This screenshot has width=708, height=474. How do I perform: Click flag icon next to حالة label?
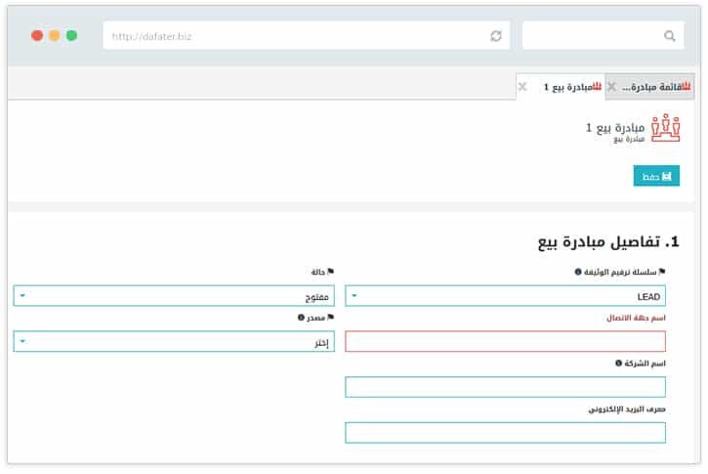click(331, 273)
